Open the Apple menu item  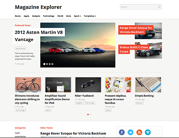tap(27, 16)
